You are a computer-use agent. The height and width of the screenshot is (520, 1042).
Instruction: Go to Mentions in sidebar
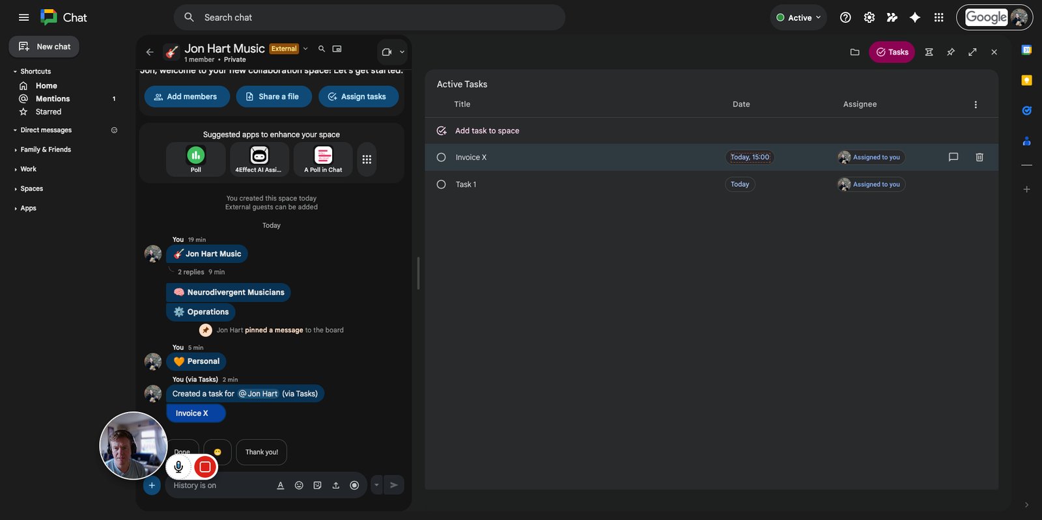click(x=53, y=99)
